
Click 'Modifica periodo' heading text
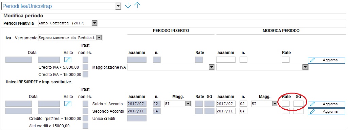(x=23, y=16)
